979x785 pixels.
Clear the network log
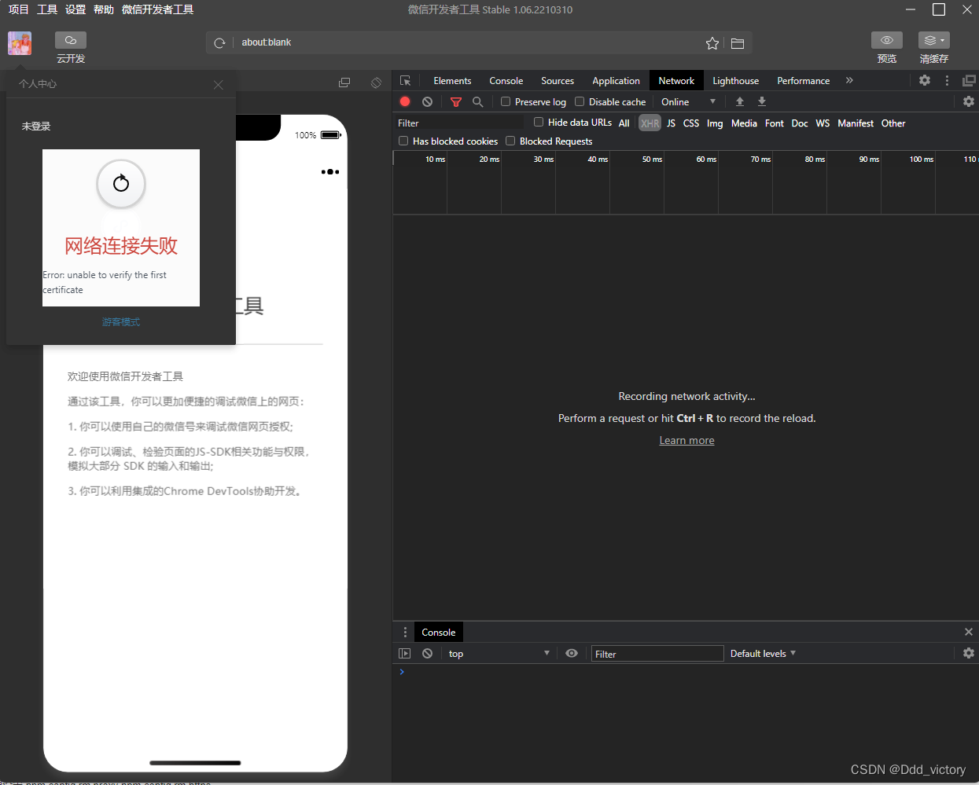[427, 101]
